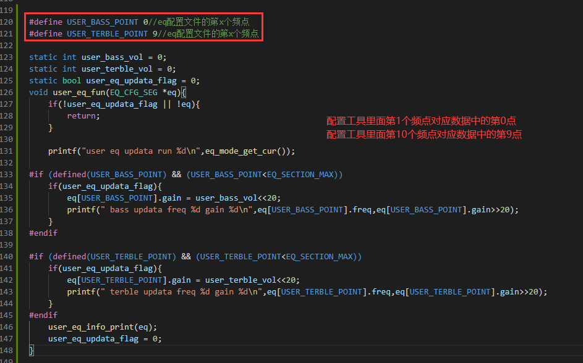Click user_terble_vol<<20 assignment line
Screen dimensions: 583x363
tap(183, 280)
